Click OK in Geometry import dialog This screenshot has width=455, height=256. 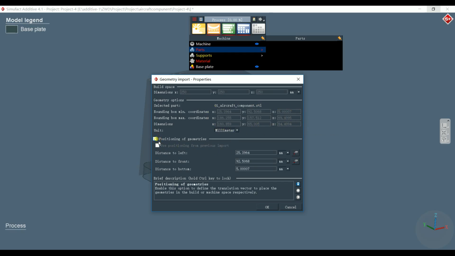pyautogui.click(x=267, y=207)
